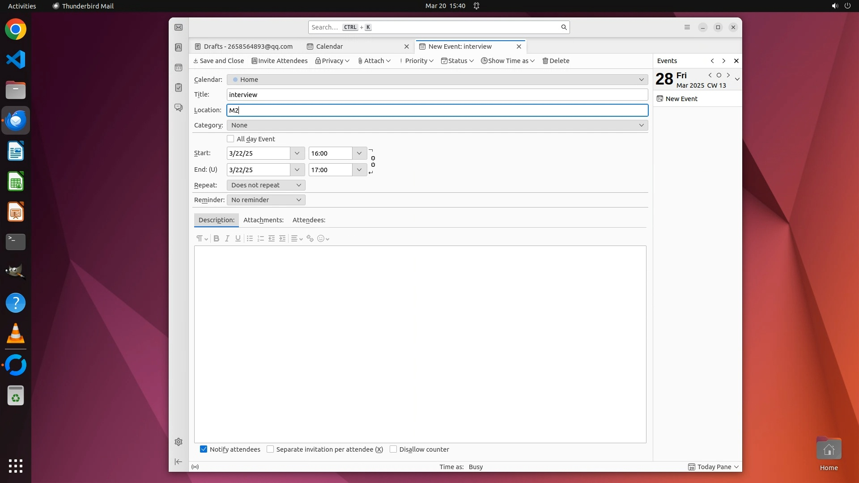Switch to the Attendees tab

tap(309, 220)
